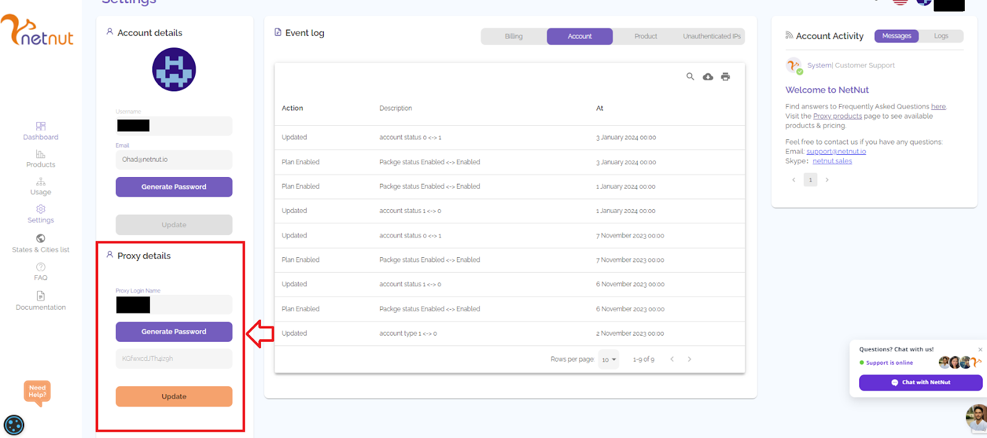The height and width of the screenshot is (438, 987).
Task: Open the Rows per page dropdown
Action: [609, 359]
